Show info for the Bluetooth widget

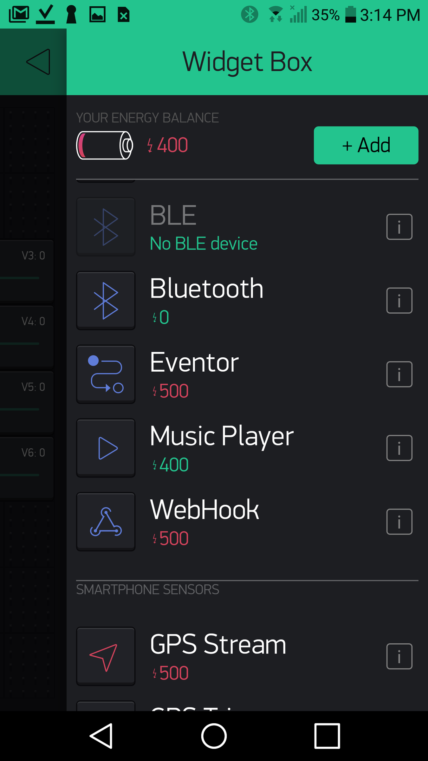pos(399,300)
